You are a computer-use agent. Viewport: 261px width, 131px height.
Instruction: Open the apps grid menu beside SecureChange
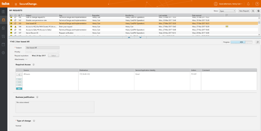pos(16,4)
